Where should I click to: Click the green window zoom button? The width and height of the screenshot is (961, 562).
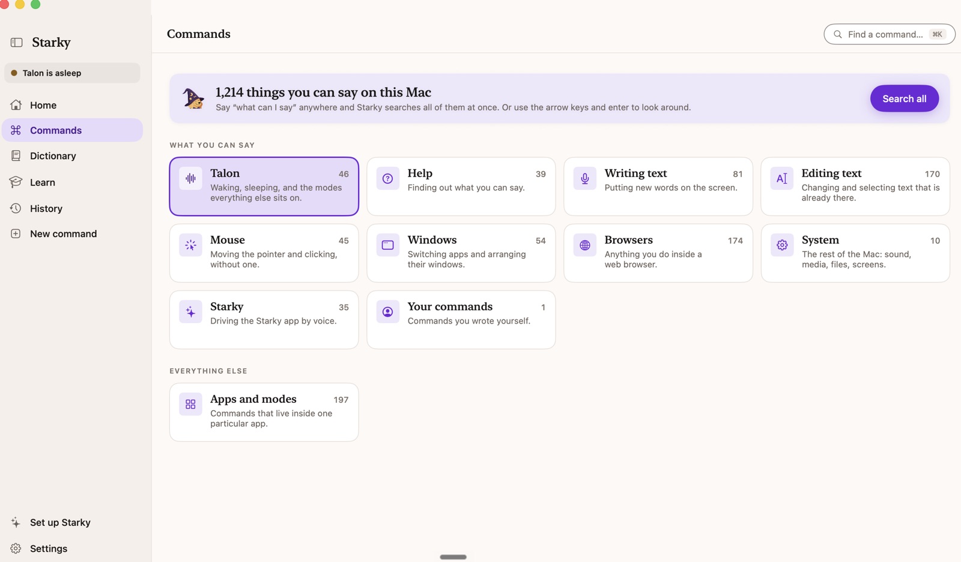tap(35, 4)
